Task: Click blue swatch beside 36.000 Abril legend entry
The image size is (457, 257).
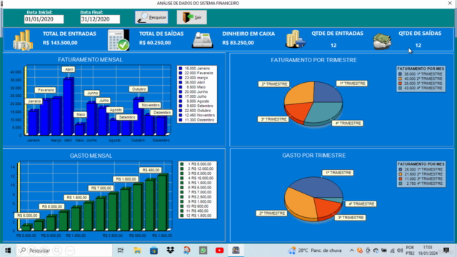Action: tap(181, 83)
